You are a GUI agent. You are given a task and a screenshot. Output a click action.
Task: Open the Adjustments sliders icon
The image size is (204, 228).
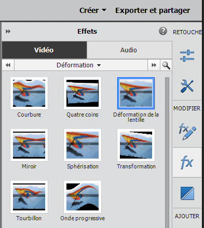click(187, 55)
